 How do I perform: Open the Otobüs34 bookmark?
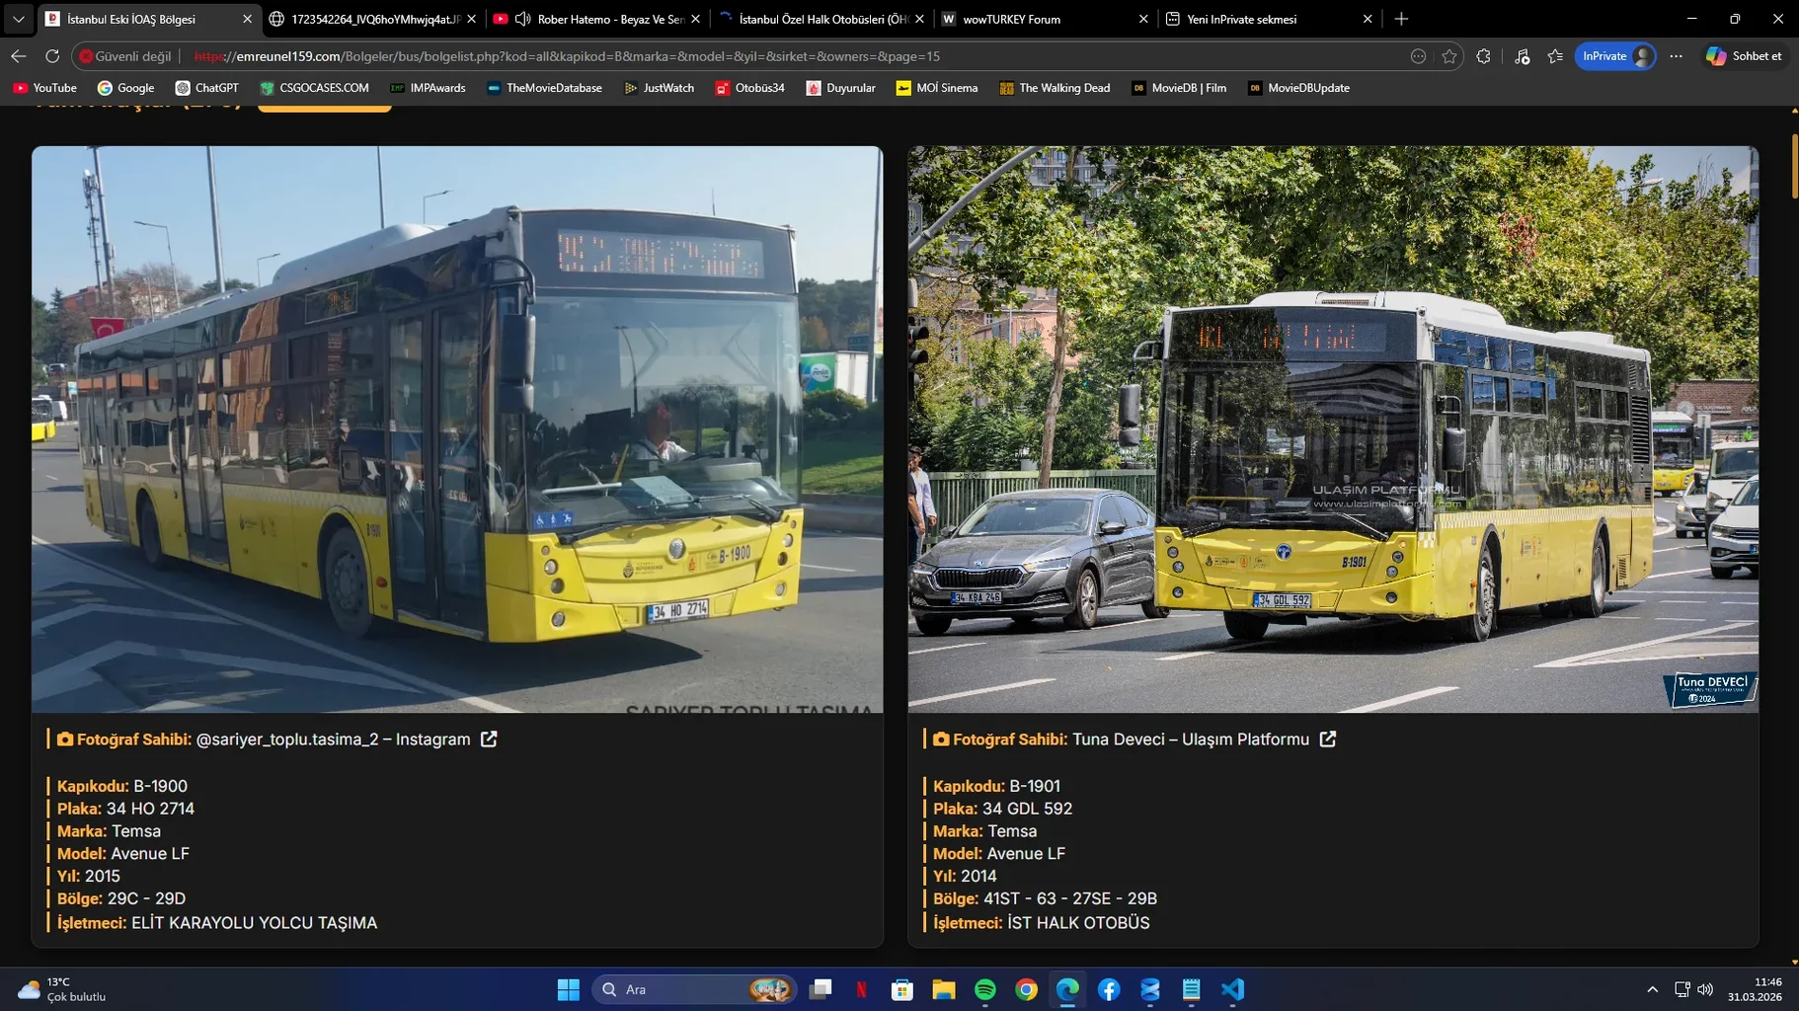click(x=749, y=88)
